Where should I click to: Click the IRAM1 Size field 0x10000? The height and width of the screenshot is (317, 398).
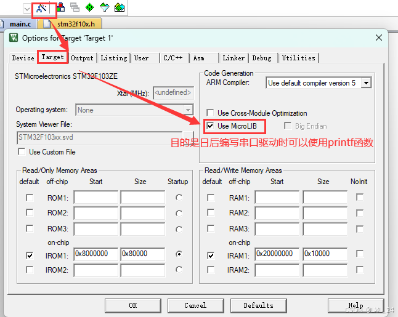tap(325, 254)
